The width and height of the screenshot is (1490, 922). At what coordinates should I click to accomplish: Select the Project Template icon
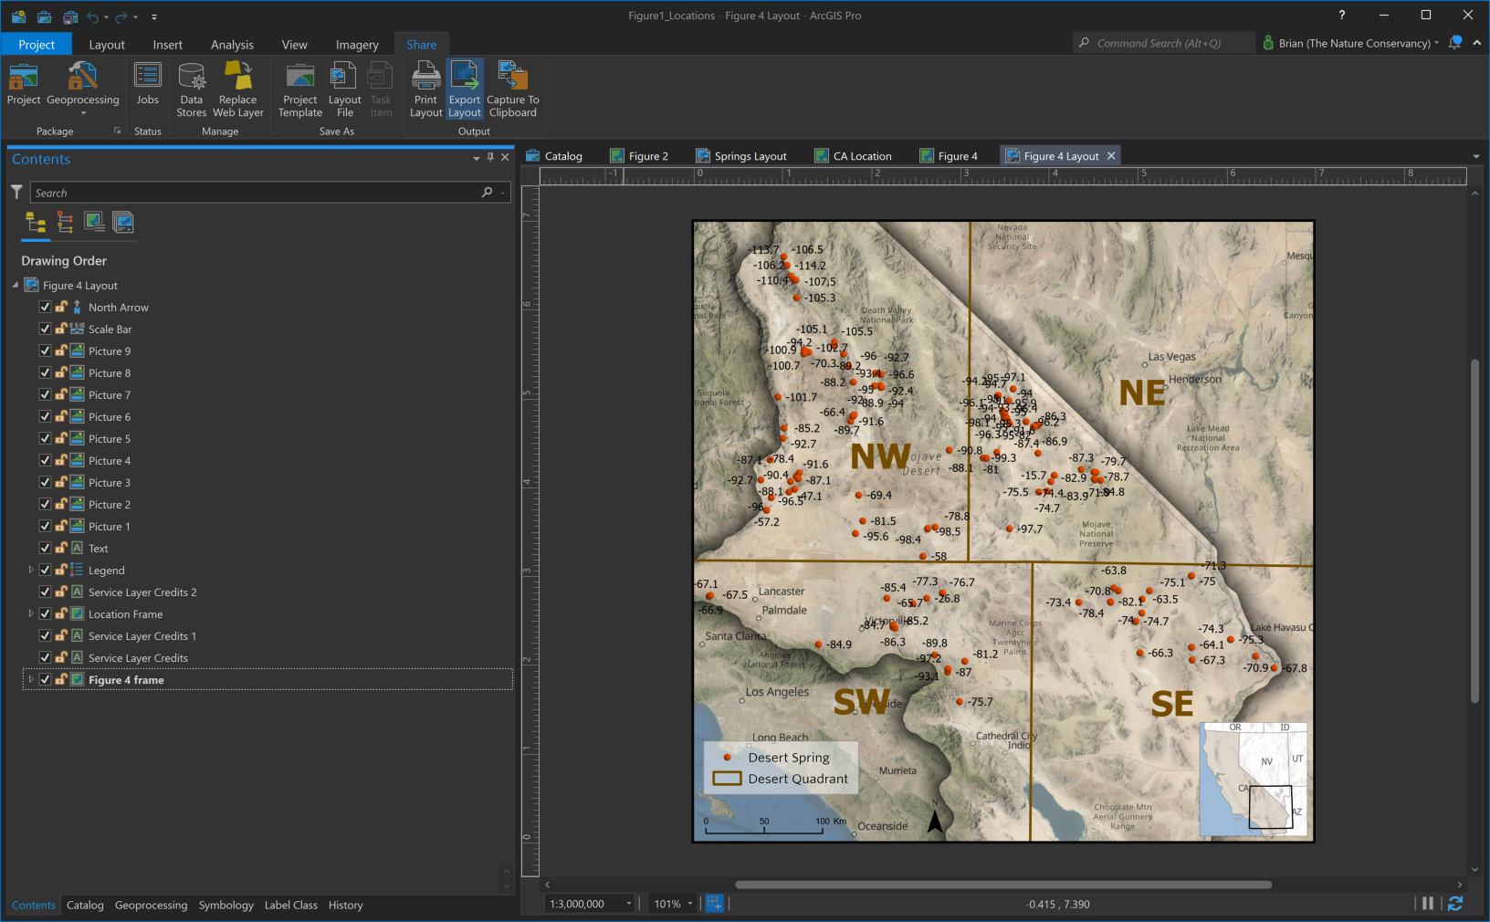pyautogui.click(x=299, y=77)
